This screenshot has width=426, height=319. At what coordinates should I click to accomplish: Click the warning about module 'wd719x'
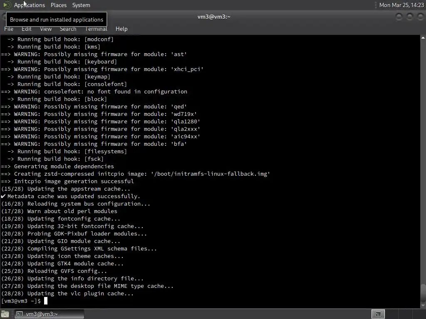99,114
